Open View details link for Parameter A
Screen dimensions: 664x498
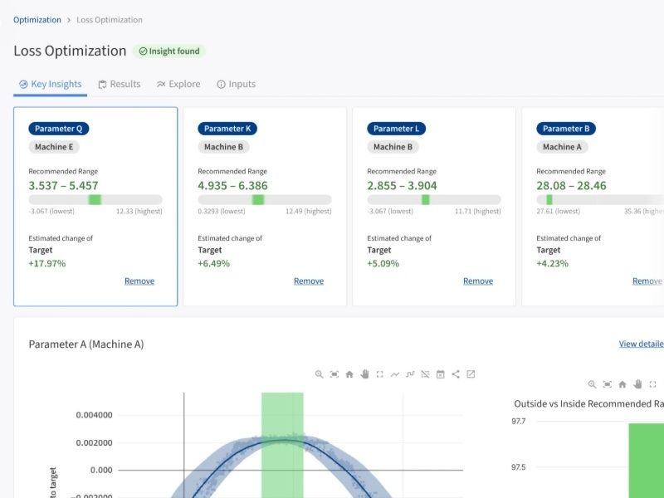(x=641, y=344)
